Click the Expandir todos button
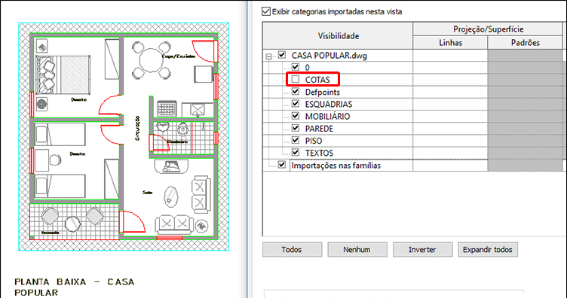This screenshot has width=567, height=298. pos(487,250)
